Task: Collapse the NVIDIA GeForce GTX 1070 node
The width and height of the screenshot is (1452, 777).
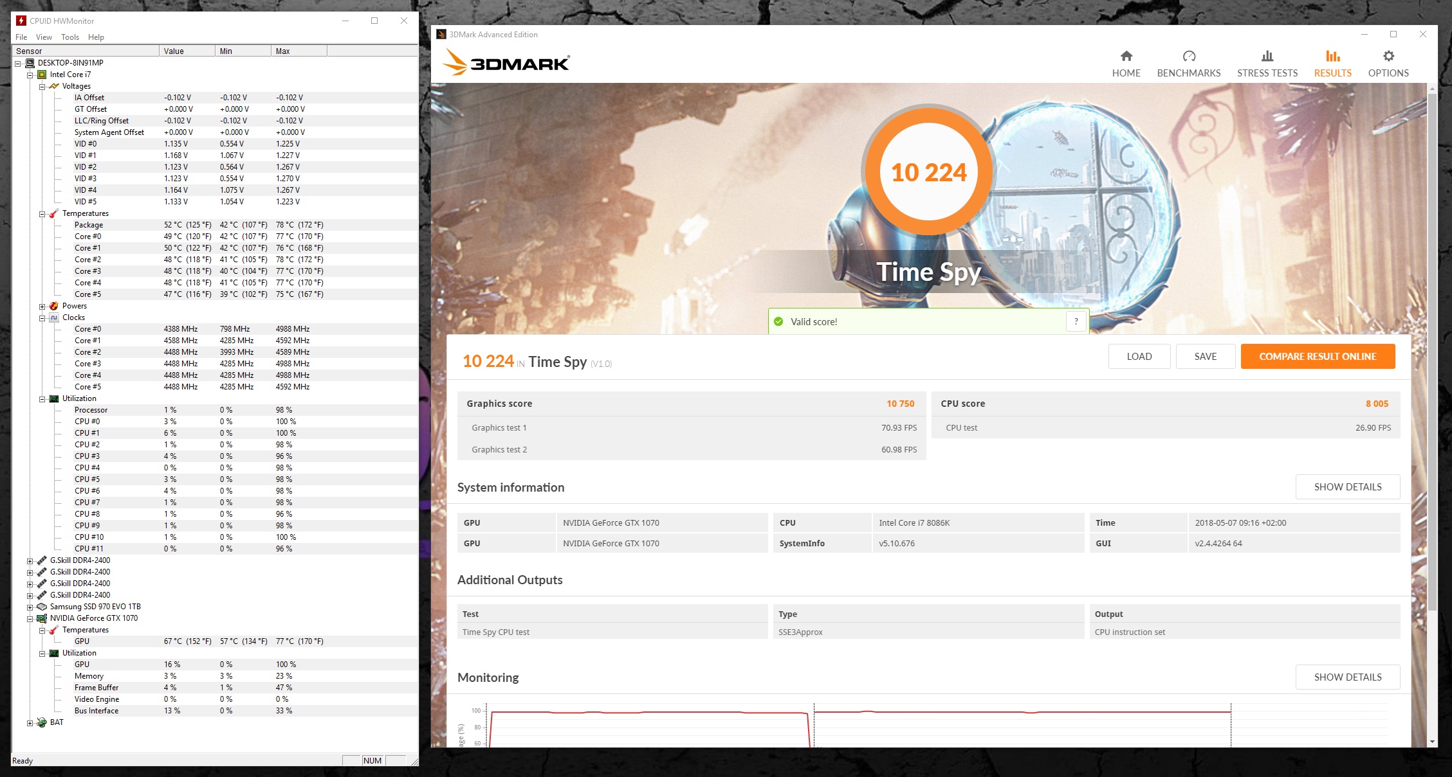Action: tap(30, 618)
